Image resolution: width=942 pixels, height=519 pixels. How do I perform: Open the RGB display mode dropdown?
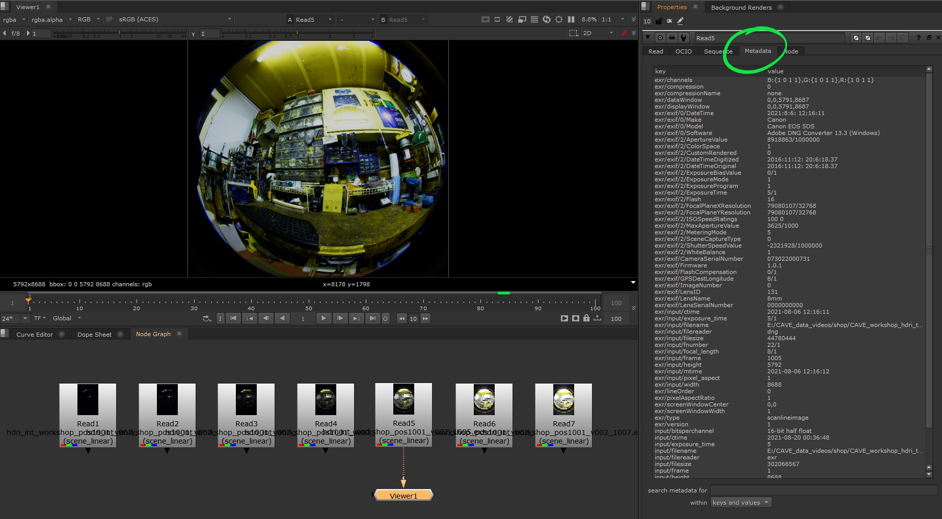[x=89, y=19]
